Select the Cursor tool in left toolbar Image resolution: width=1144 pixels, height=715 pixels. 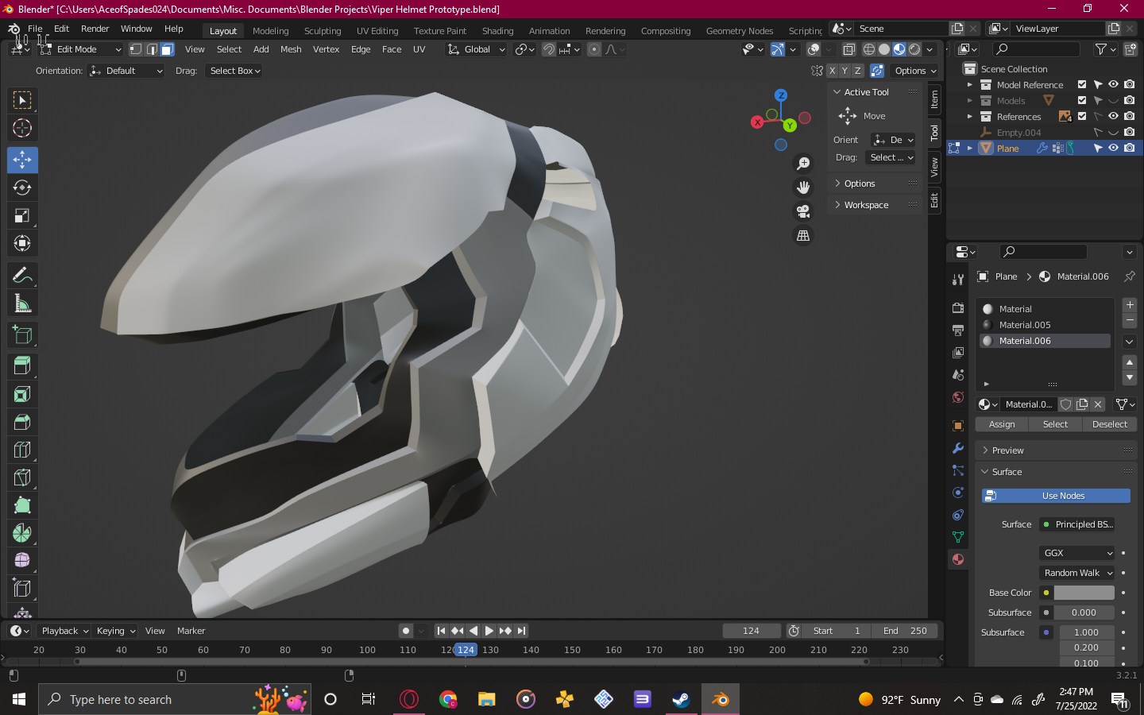[x=22, y=128]
